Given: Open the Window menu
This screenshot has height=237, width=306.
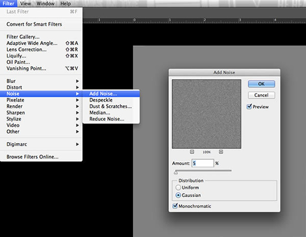Looking at the screenshot, I should click(x=46, y=4).
